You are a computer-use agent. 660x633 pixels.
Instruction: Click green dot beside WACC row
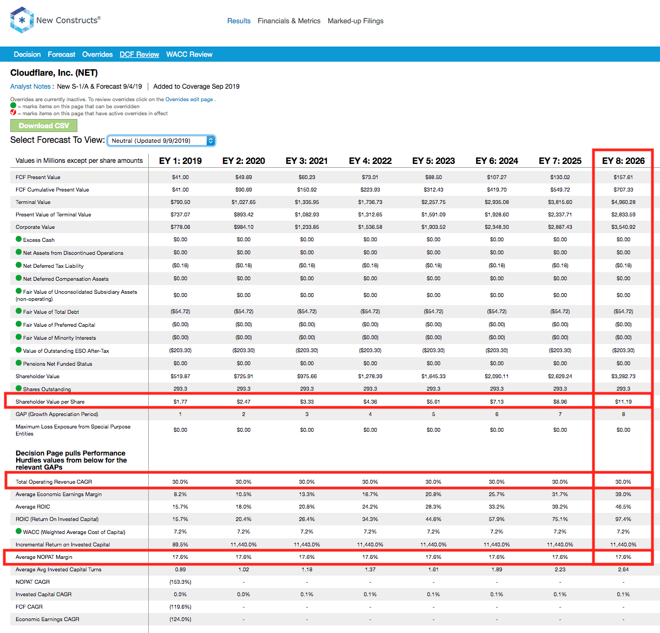(19, 531)
